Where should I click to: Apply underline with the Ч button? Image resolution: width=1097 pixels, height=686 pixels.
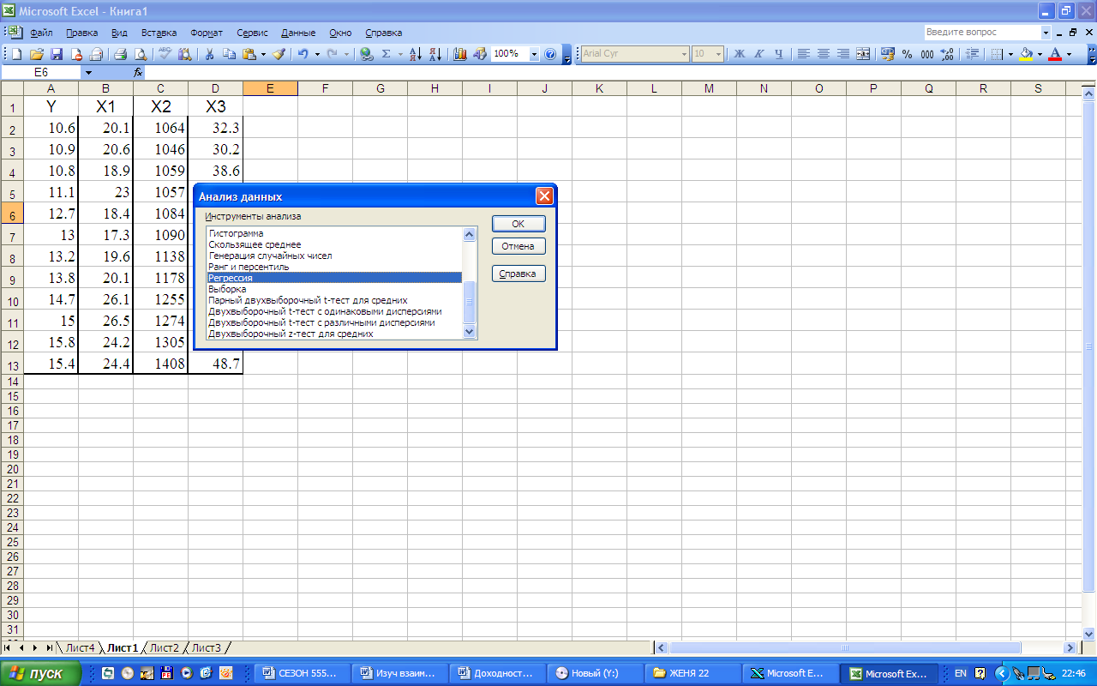click(x=779, y=54)
